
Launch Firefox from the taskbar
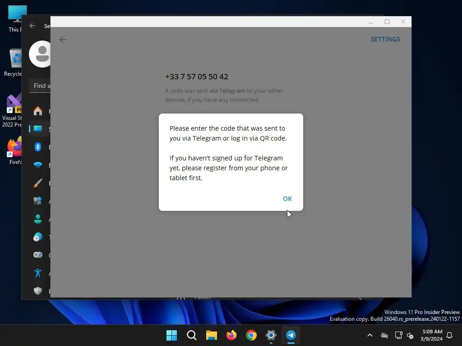click(x=231, y=335)
